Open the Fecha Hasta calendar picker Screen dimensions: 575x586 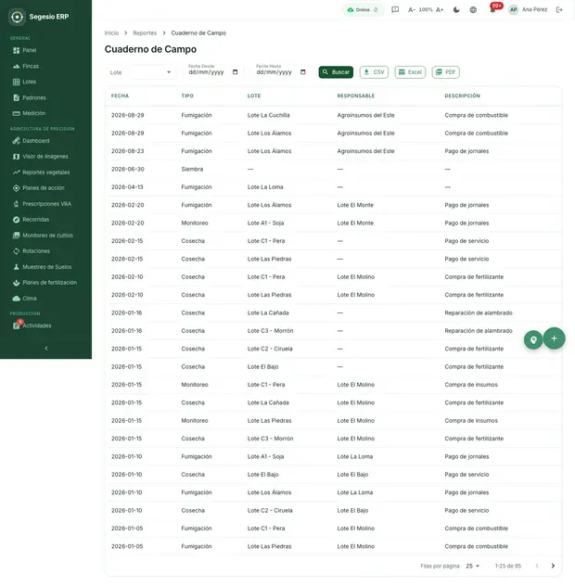(x=303, y=72)
